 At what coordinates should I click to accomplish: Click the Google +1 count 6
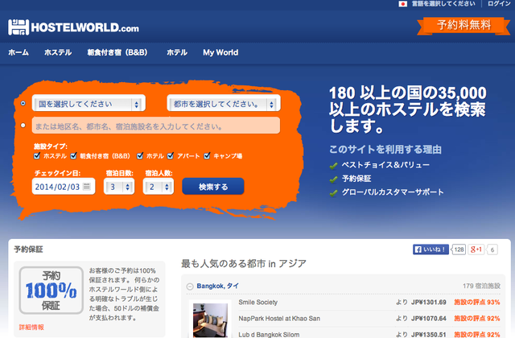point(492,250)
